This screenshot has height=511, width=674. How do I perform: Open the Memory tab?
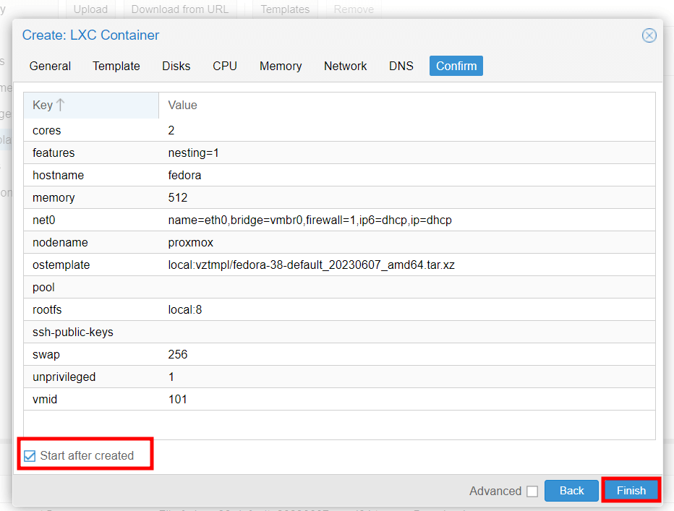pos(281,66)
